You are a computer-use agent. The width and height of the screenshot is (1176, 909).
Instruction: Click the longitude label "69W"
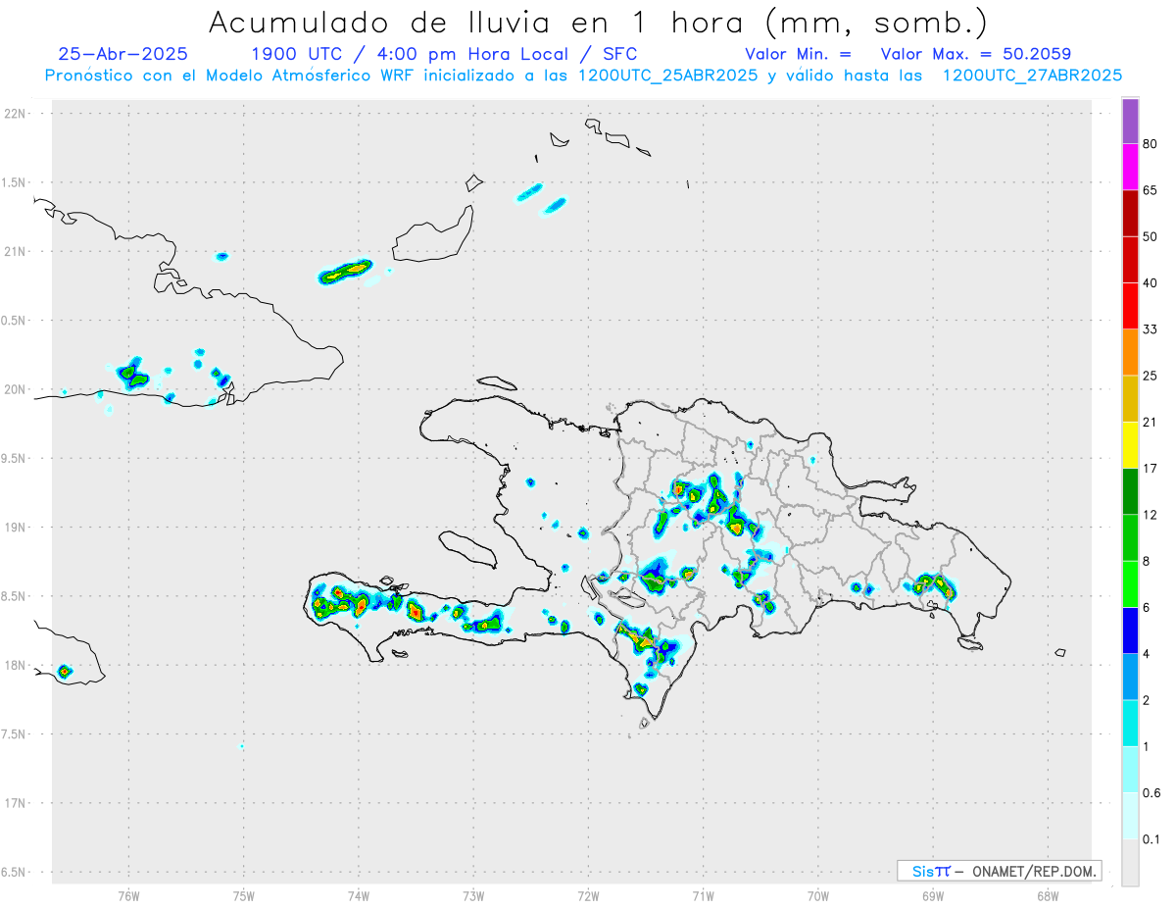[933, 896]
